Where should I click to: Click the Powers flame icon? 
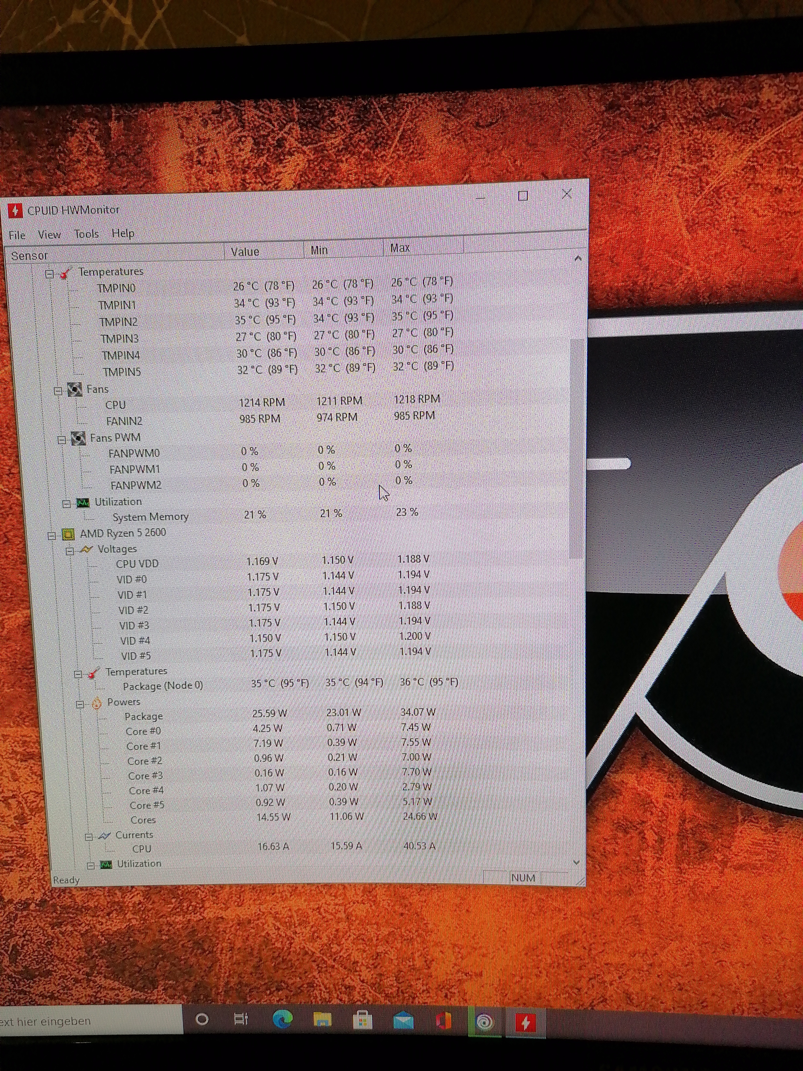click(x=96, y=703)
